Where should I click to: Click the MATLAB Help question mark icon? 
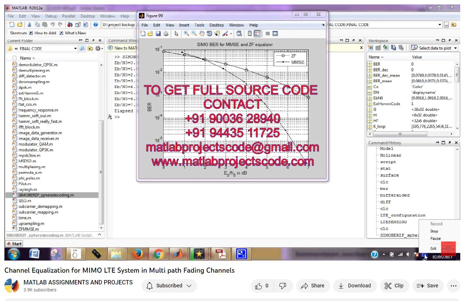(95, 25)
